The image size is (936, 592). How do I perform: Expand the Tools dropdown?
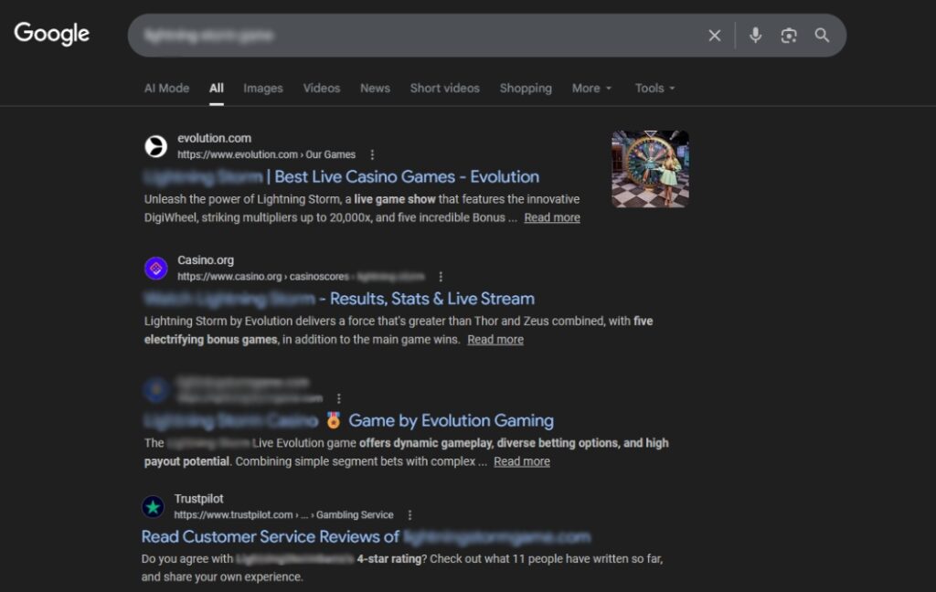click(x=654, y=89)
